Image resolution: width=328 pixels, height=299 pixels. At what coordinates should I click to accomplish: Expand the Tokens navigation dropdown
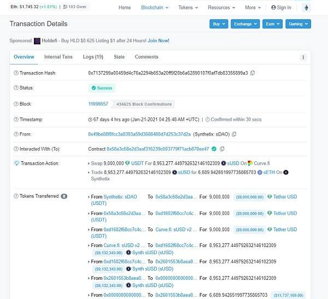pos(189,8)
